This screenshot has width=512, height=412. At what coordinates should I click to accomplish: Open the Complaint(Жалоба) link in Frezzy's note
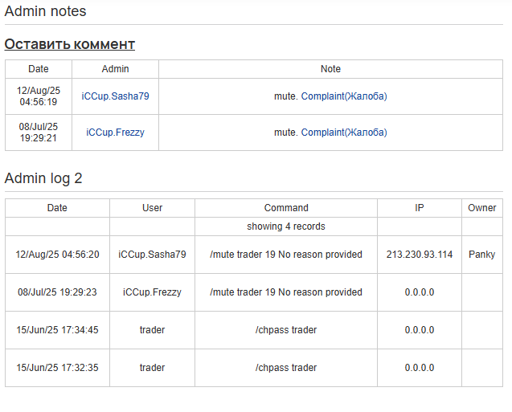(344, 133)
